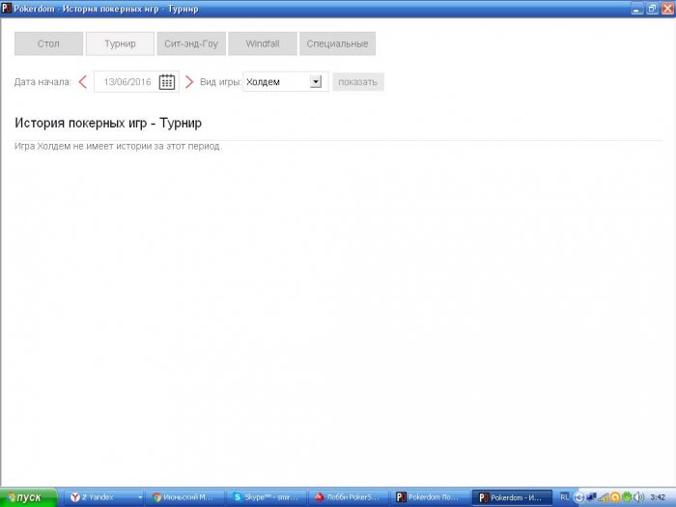
Task: Click the показать button
Action: point(358,82)
